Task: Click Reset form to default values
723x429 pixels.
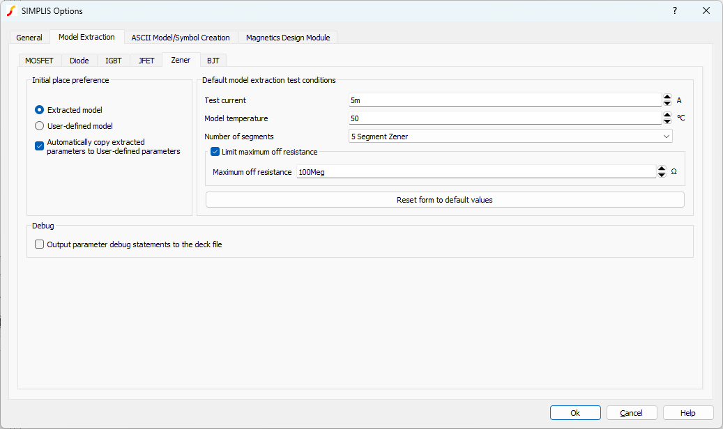Action: [445, 200]
